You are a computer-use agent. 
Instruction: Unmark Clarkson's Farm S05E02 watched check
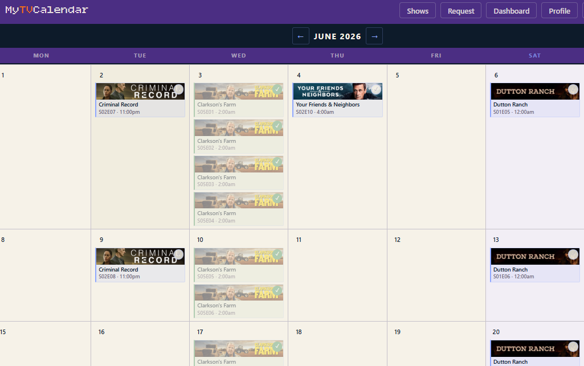pos(277,126)
